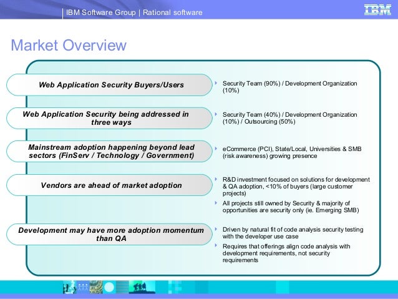The image size is (398, 299).
Task: Click the 'All projects still owned by Security' bullet
Action: tap(291, 207)
